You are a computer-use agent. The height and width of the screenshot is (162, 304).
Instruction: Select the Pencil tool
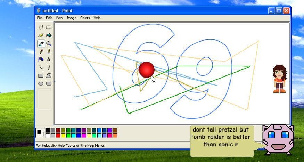click(x=41, y=52)
